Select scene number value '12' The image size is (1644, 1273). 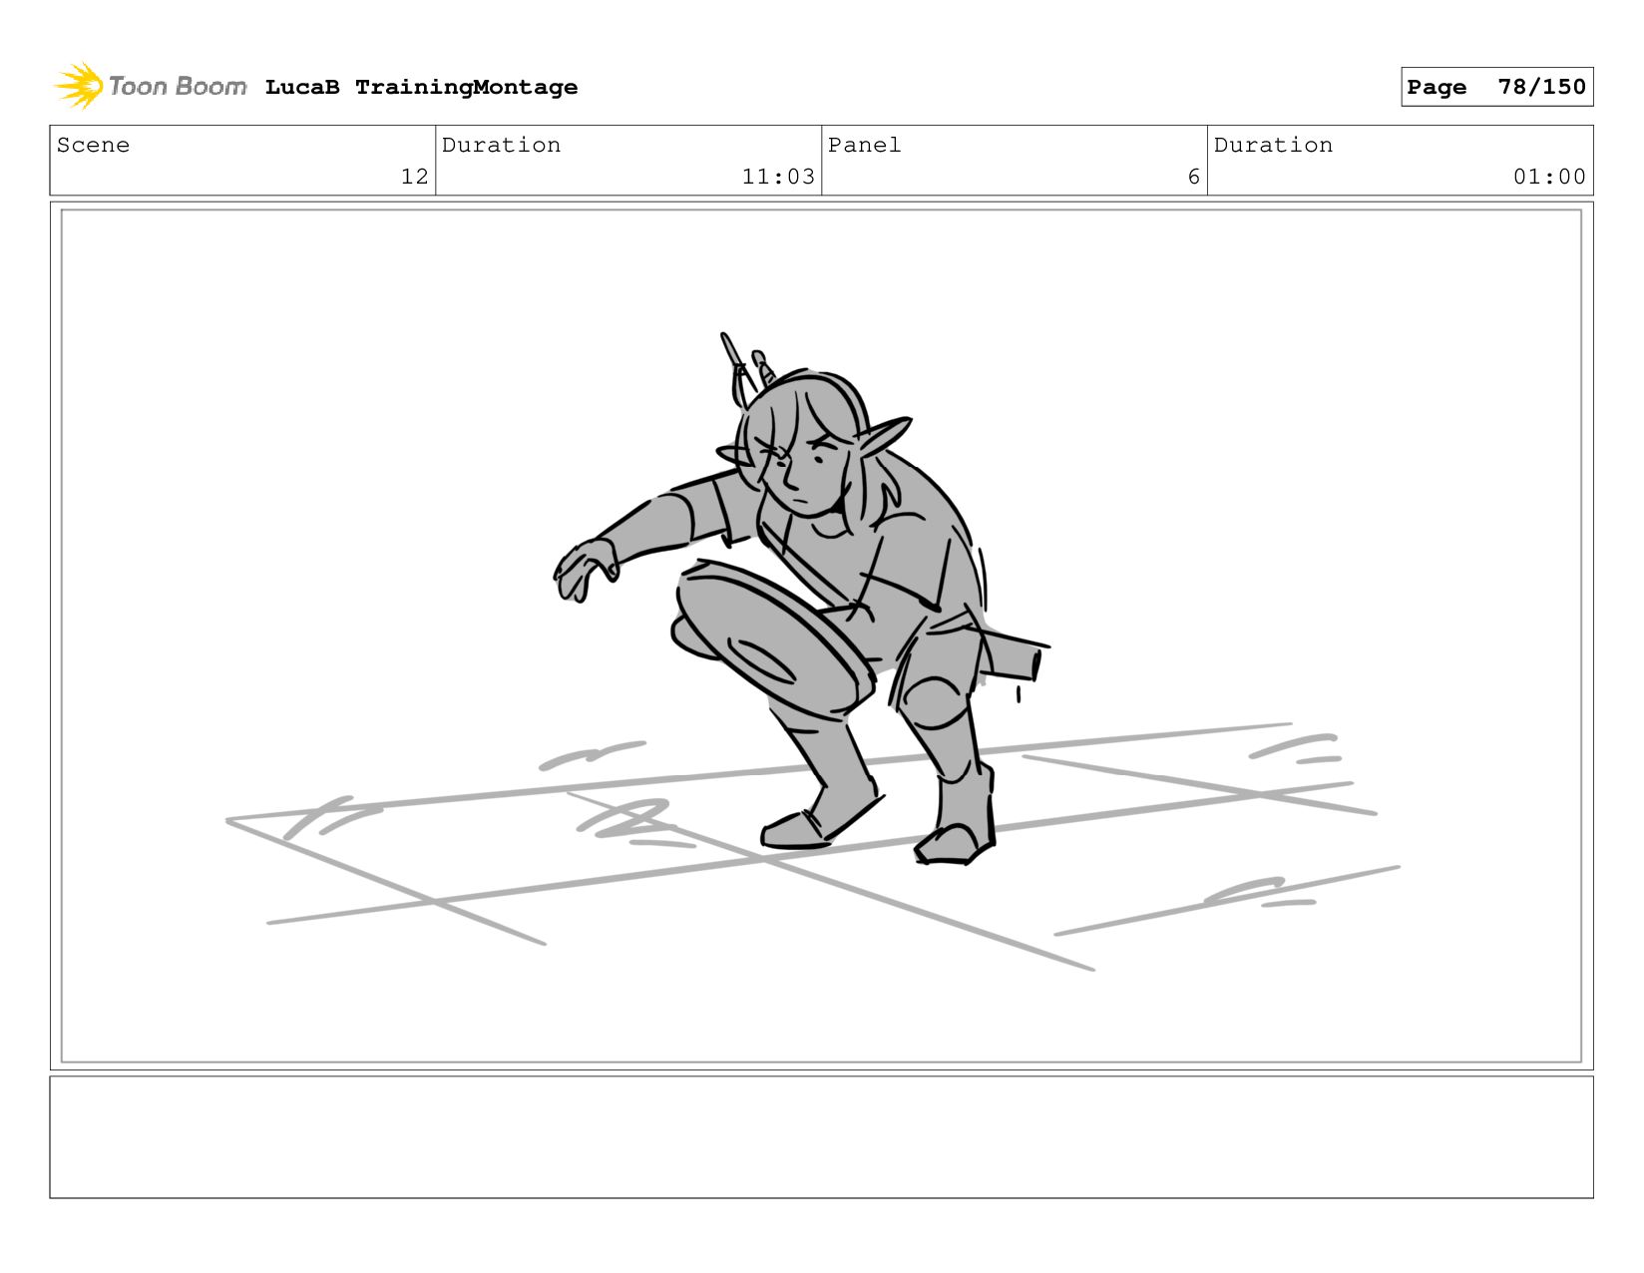(414, 177)
